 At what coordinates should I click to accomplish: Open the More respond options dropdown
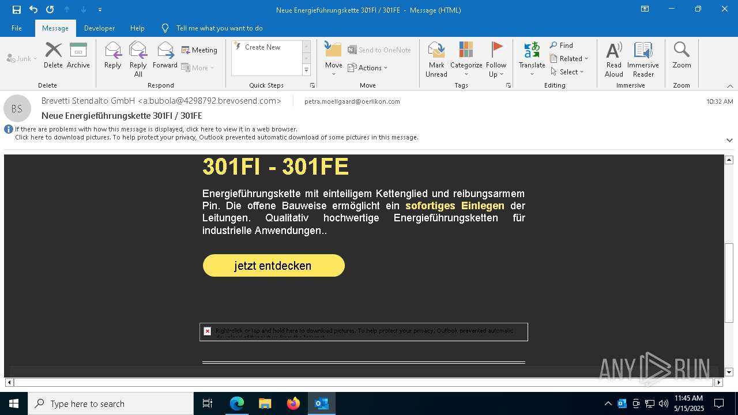[x=198, y=67]
